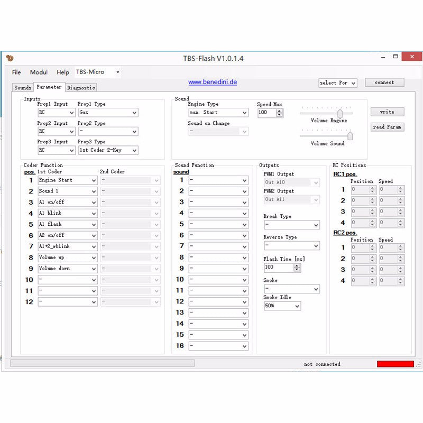
Task: Click the TBS-Flash app icon in title bar
Action: click(x=10, y=58)
